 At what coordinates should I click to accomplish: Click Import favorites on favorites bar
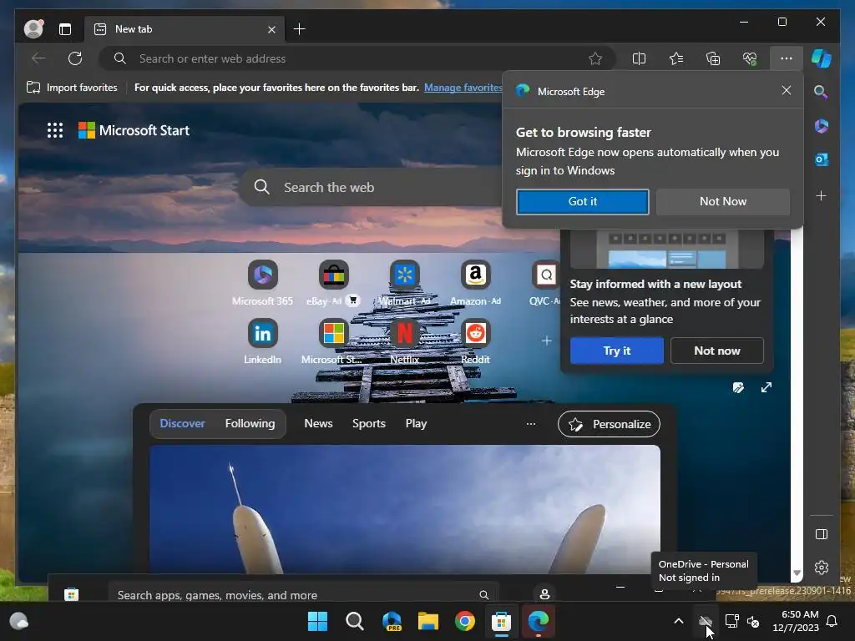pos(72,87)
